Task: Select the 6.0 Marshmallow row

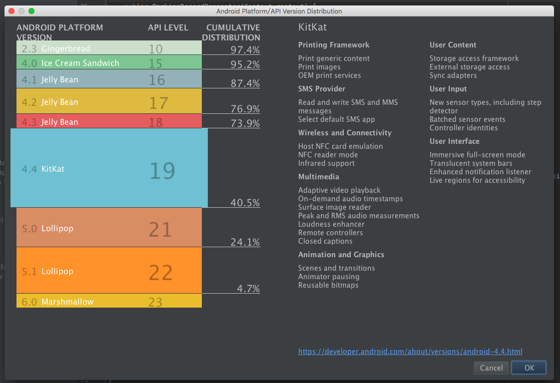Action: click(x=109, y=301)
